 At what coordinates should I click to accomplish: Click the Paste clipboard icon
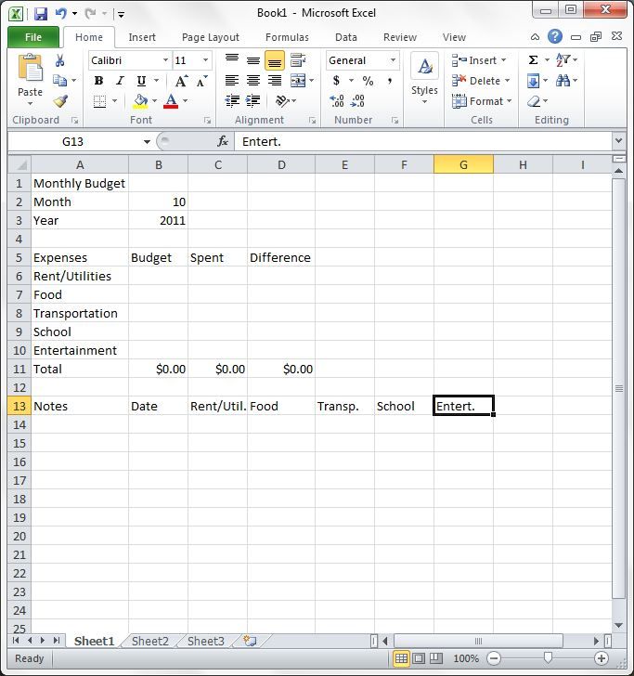pos(30,67)
